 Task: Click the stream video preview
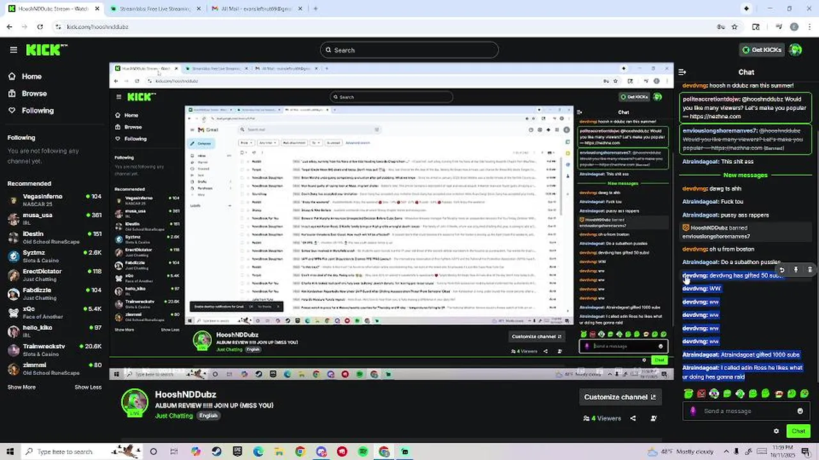(391, 221)
